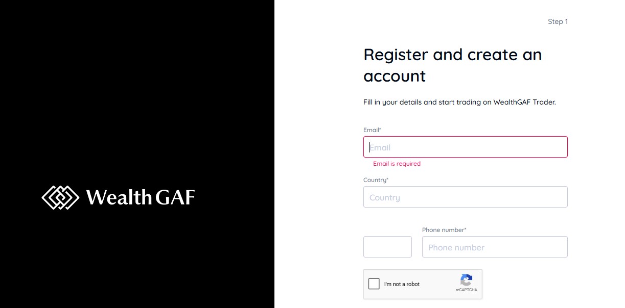Click the black branding panel background
The width and height of the screenshot is (625, 308).
coord(137,76)
